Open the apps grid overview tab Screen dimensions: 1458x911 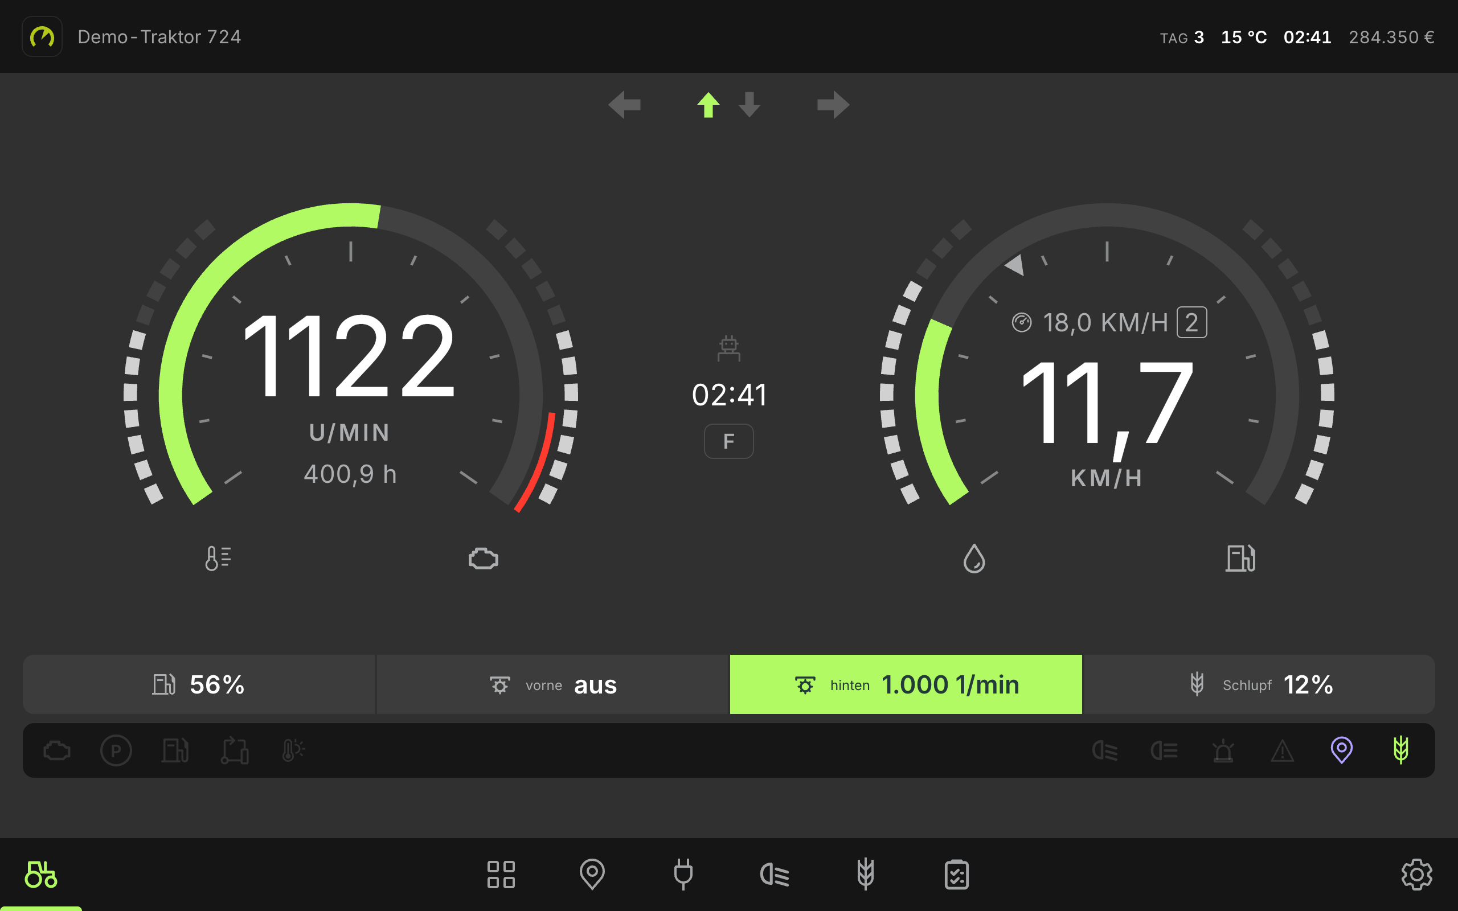(x=501, y=874)
